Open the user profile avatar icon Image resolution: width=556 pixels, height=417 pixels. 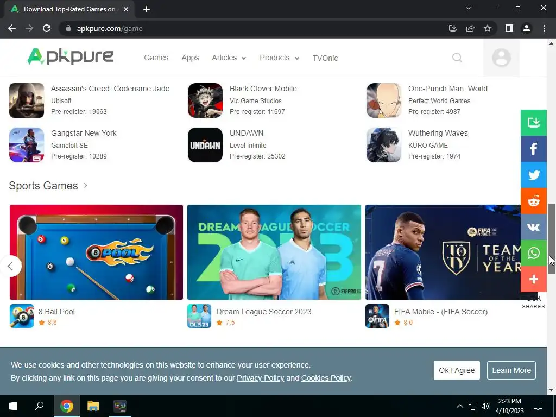click(501, 58)
